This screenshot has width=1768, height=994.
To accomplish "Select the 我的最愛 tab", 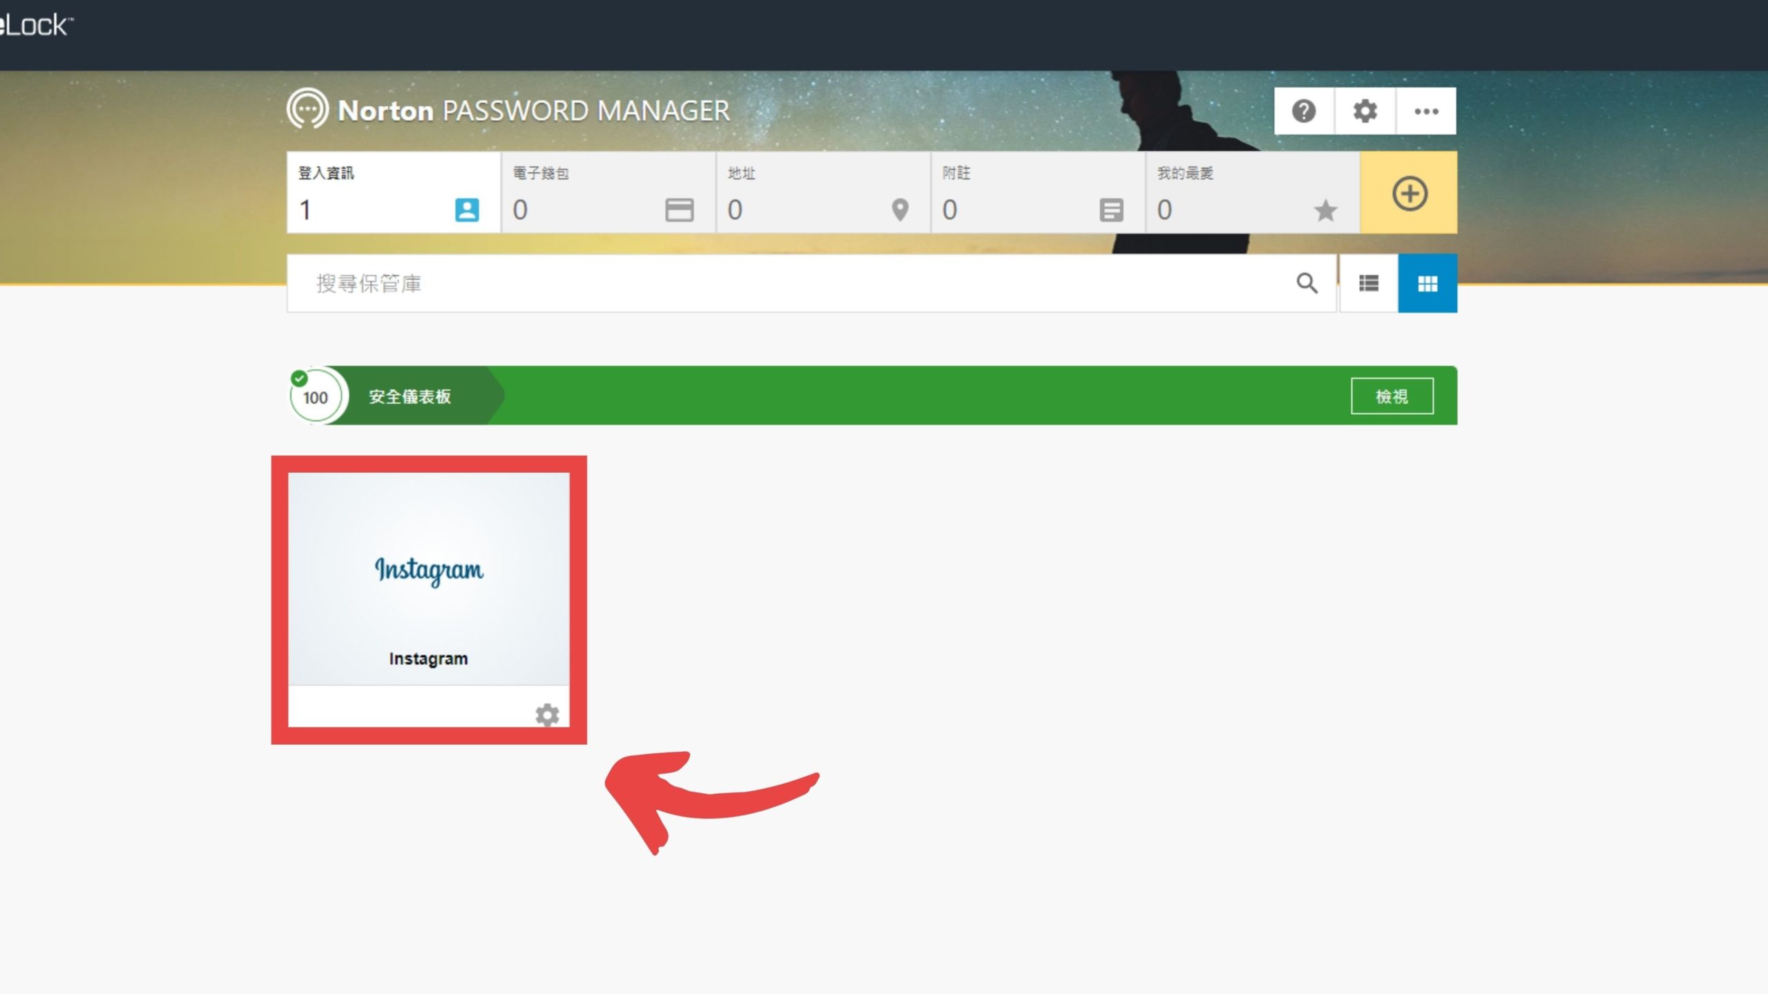I will [x=1253, y=193].
